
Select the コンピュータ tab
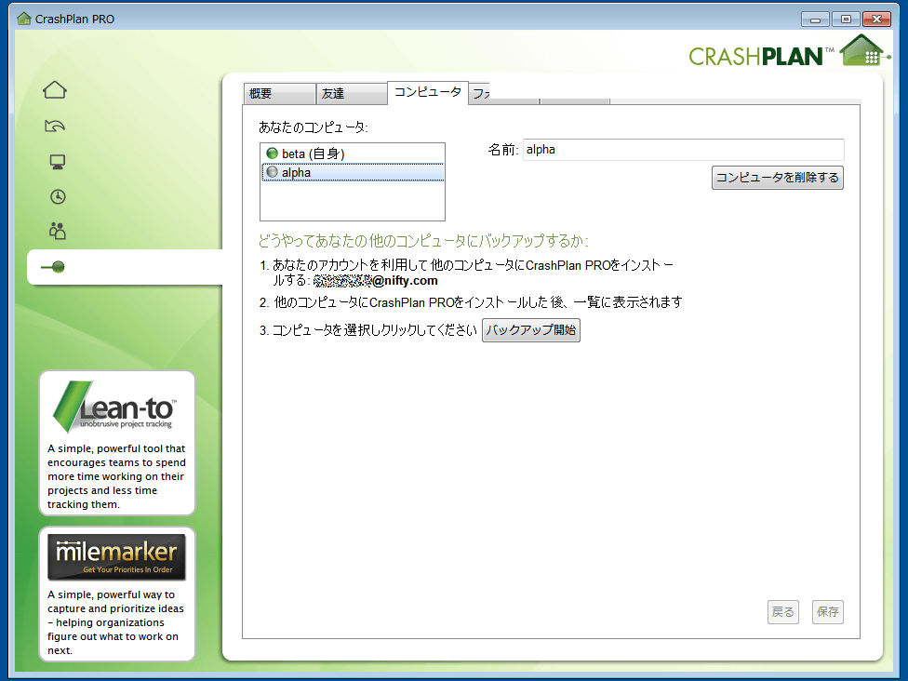[x=427, y=93]
